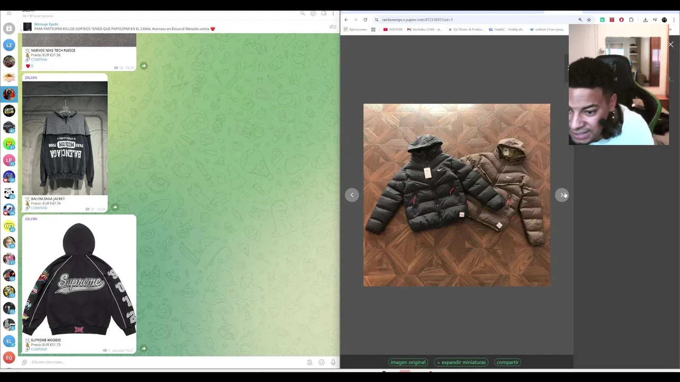Go back in the browser
Viewport: 680px width, 382px height.
tap(346, 20)
